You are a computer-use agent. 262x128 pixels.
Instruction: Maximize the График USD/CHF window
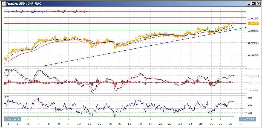tap(253, 3)
